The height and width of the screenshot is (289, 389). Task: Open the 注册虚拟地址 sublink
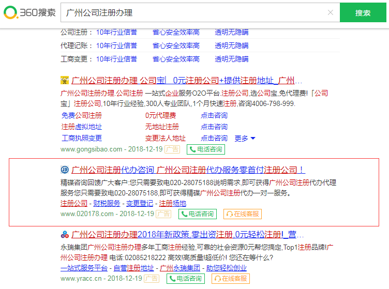(82, 127)
